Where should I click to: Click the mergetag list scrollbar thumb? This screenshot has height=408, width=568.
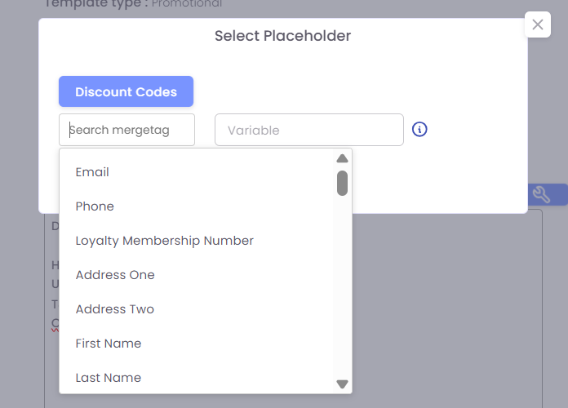342,183
